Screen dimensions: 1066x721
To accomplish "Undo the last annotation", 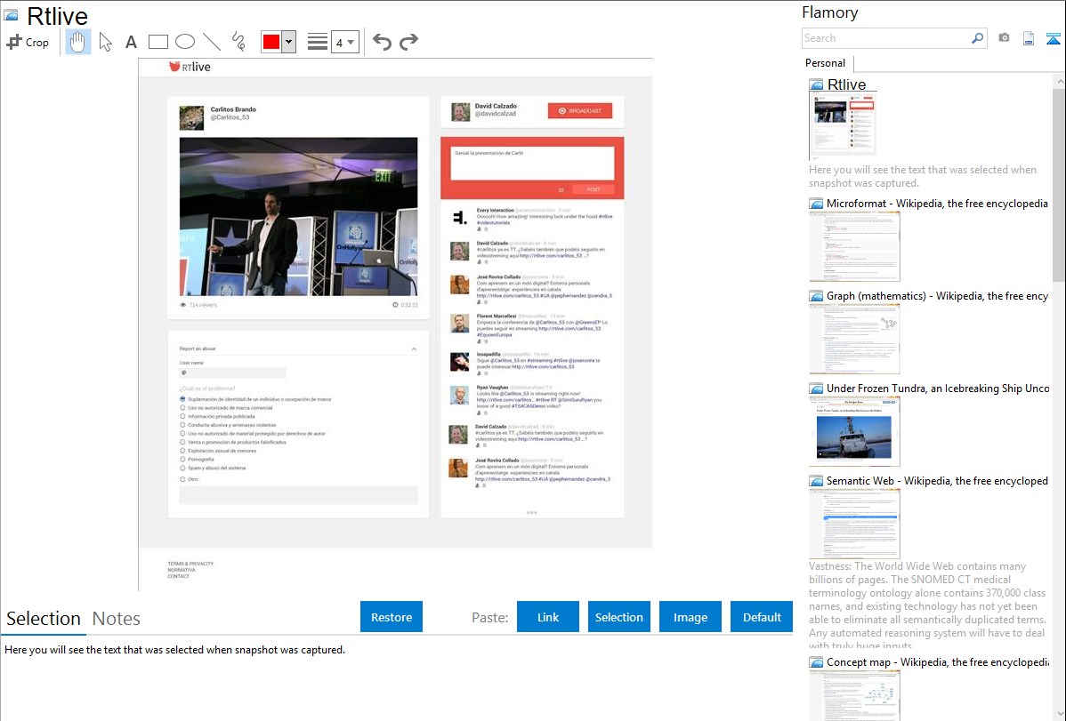I will (382, 42).
